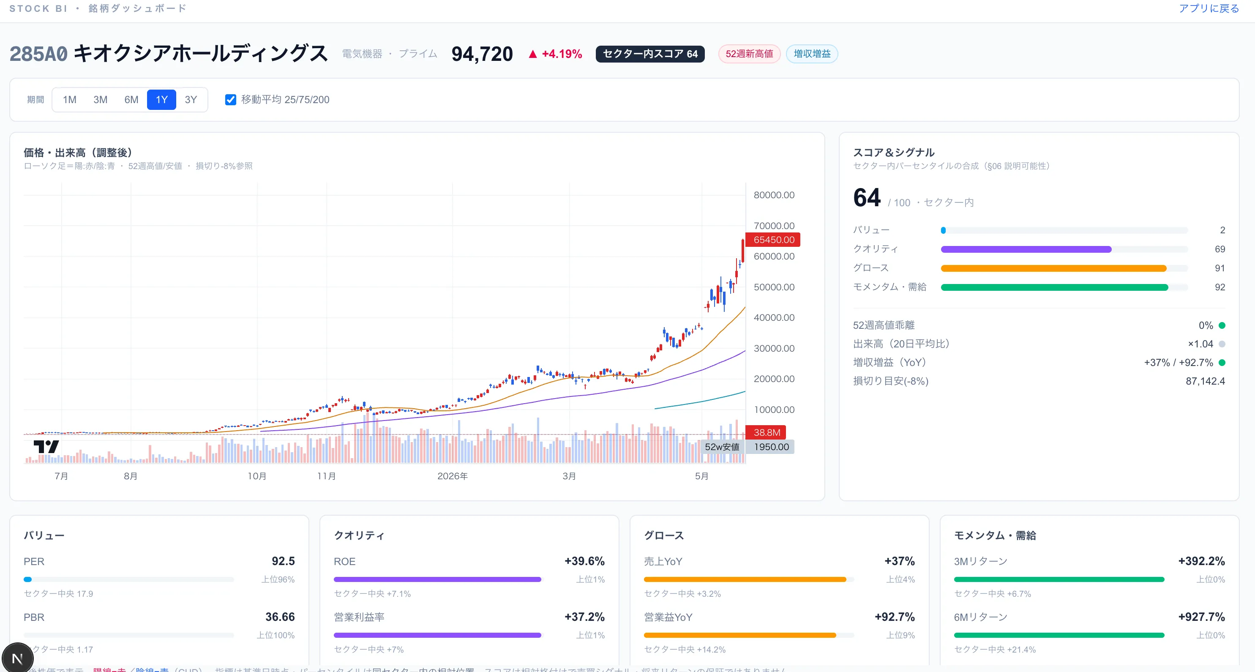Click the stock price 94,720
The width and height of the screenshot is (1255, 672).
click(482, 54)
